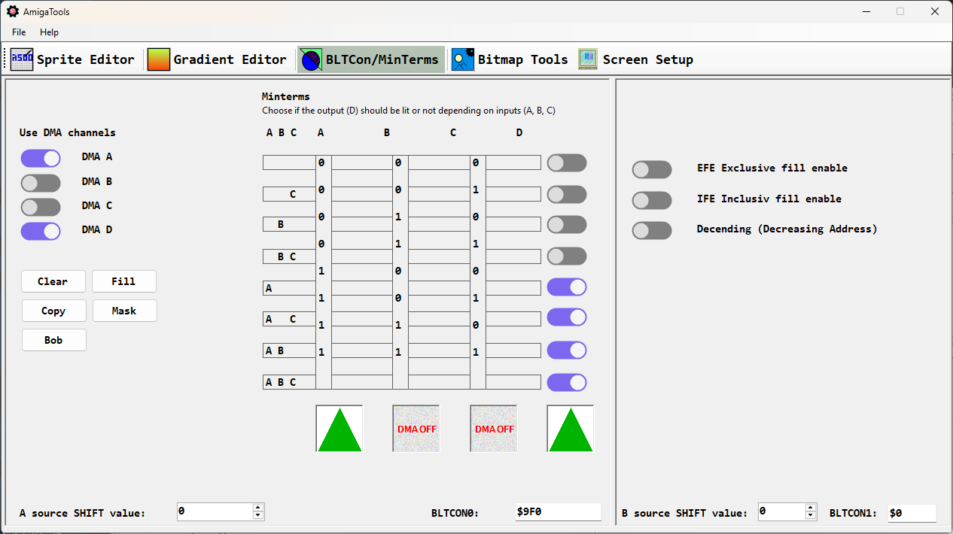Click the A source SHIFT value field
This screenshot has width=953, height=534.
point(215,511)
